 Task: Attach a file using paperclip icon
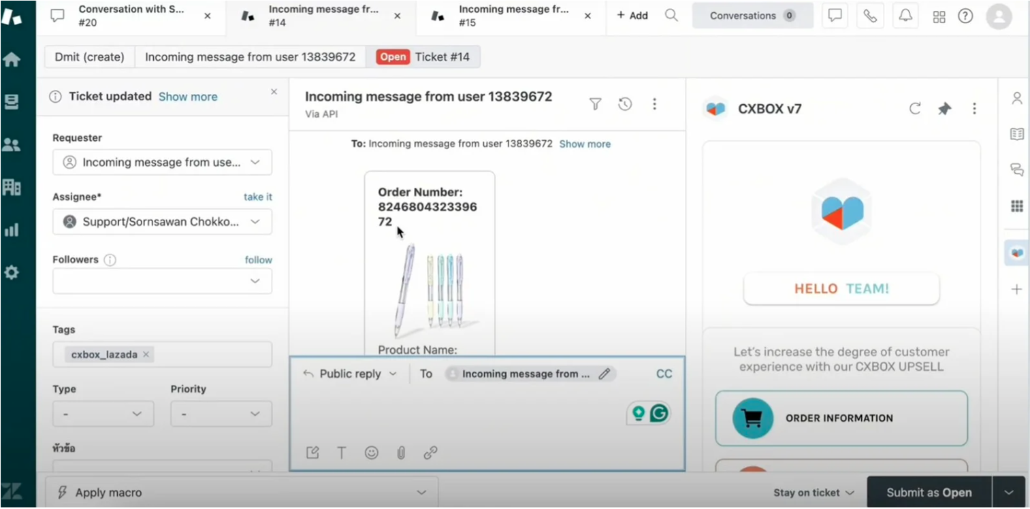point(401,453)
